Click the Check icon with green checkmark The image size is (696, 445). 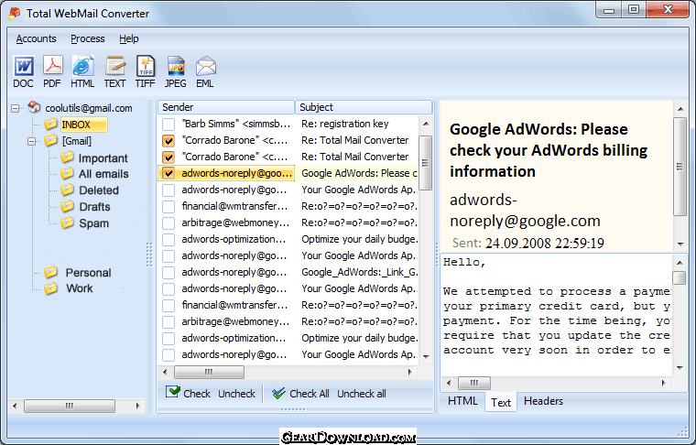(173, 392)
